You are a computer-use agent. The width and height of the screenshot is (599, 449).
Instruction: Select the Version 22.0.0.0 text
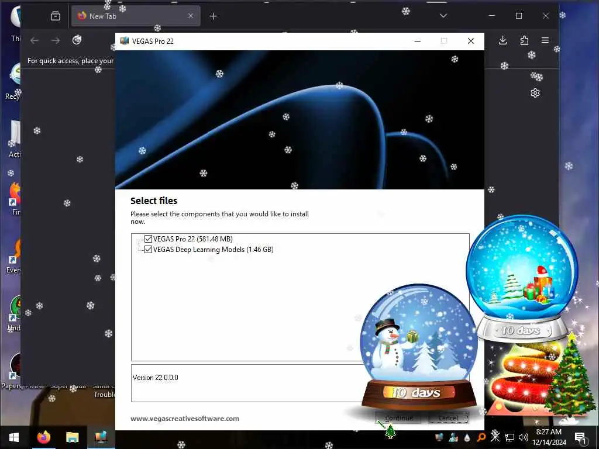(155, 378)
